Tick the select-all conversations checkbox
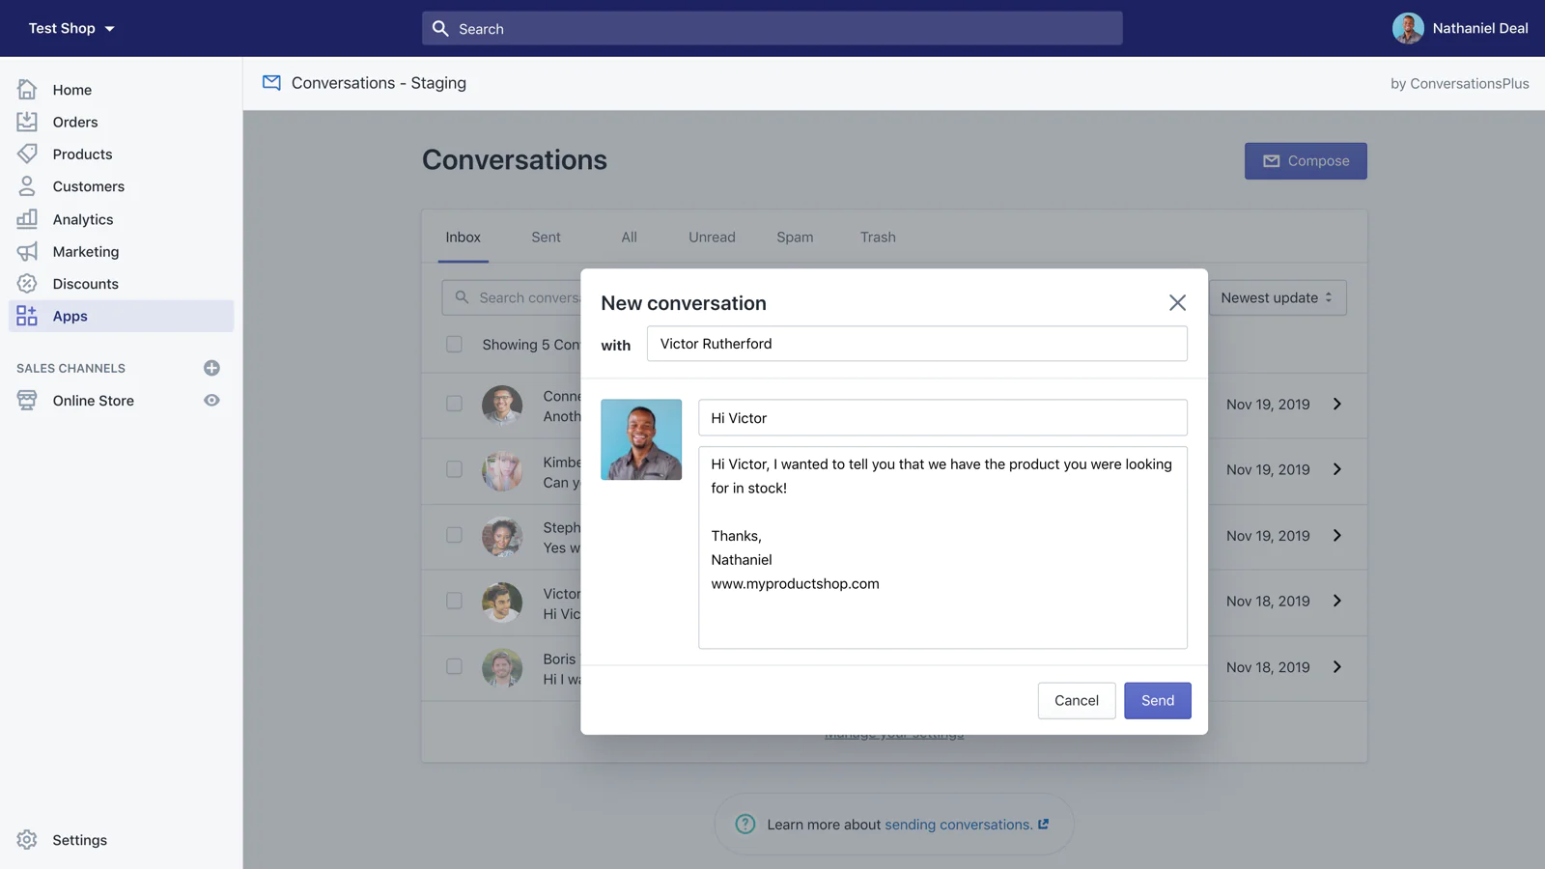The image size is (1545, 869). point(454,345)
